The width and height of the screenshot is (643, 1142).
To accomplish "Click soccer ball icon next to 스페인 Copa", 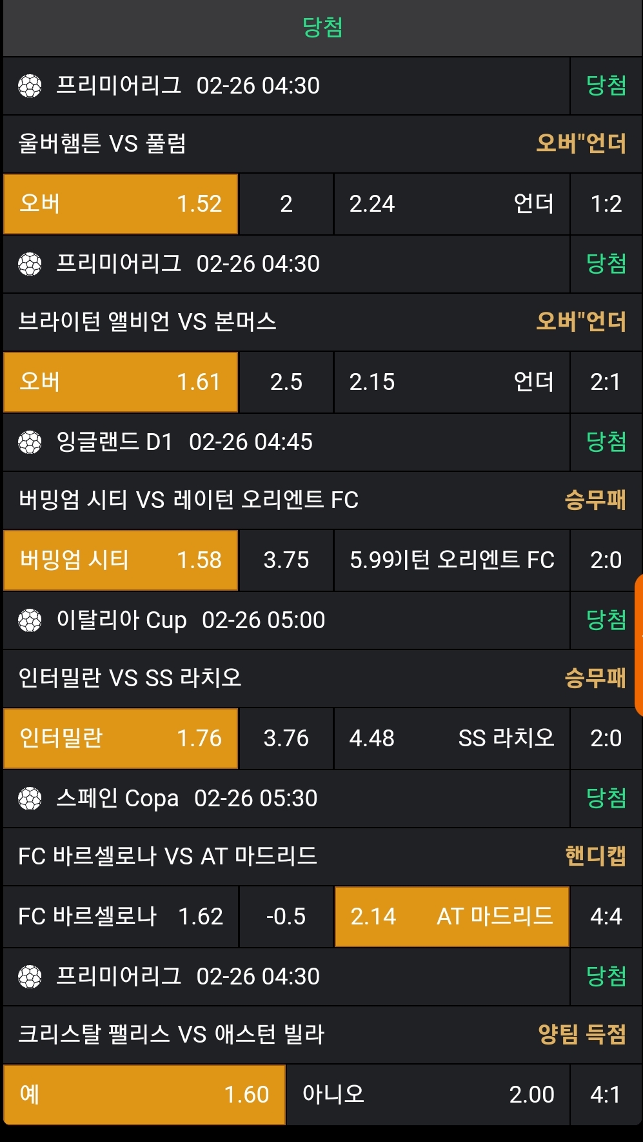I will coord(30,799).
